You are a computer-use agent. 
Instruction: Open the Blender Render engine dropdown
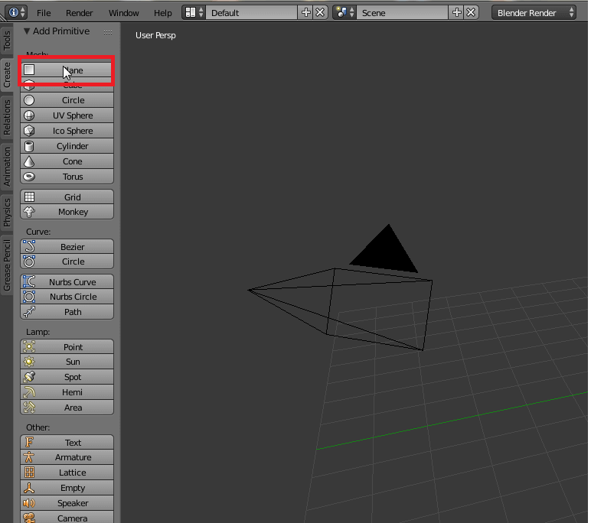534,12
